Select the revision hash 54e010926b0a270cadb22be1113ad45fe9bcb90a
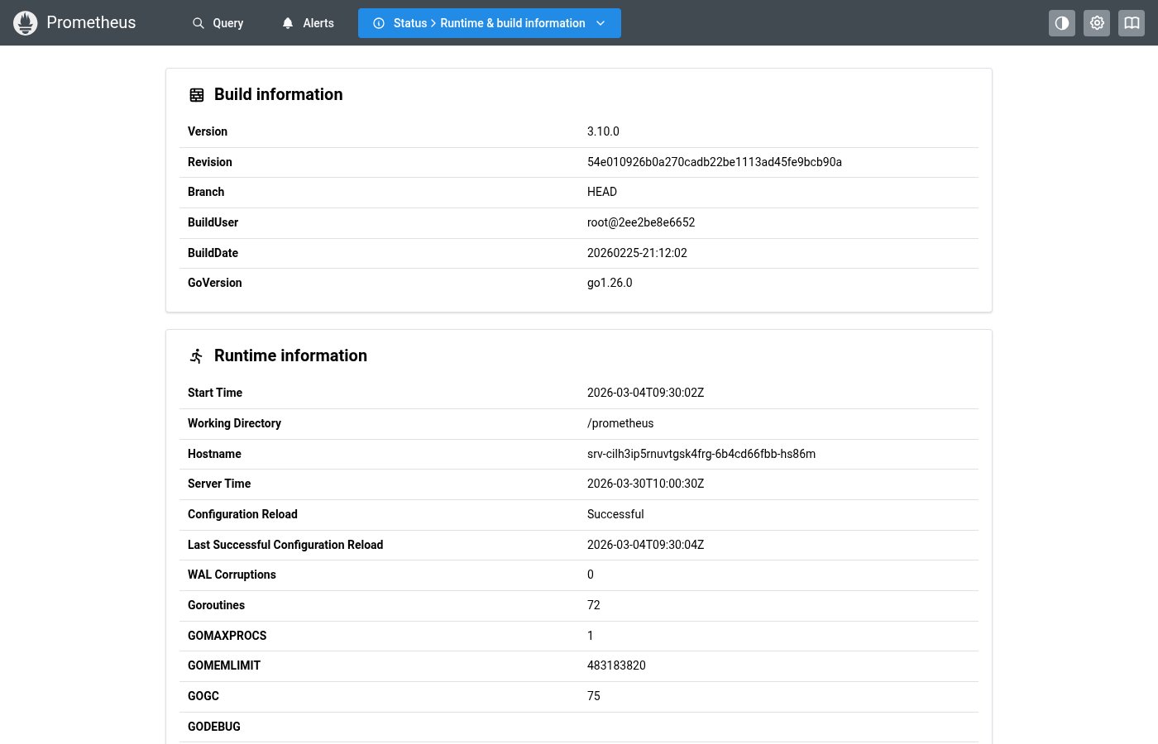Image resolution: width=1158 pixels, height=744 pixels. coord(715,162)
